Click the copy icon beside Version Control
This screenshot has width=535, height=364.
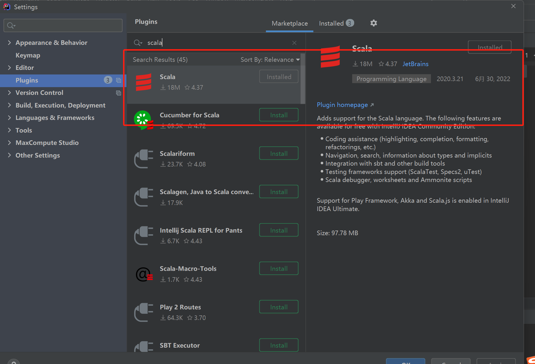(118, 93)
